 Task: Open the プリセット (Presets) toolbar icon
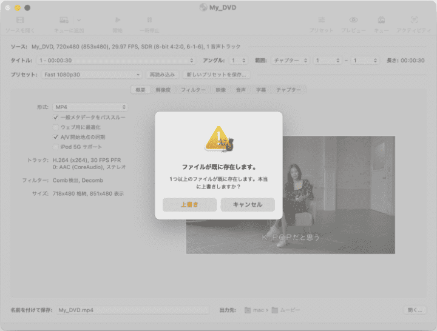tap(321, 21)
